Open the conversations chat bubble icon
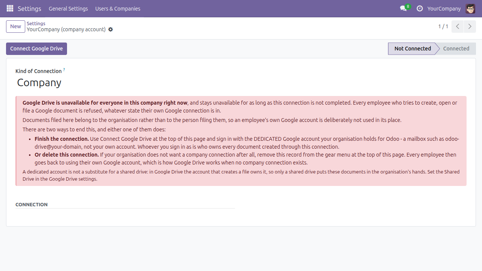The height and width of the screenshot is (271, 482). (403, 8)
